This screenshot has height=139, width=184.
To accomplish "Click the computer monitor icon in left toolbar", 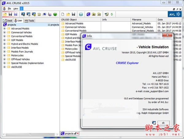I will click(x=44, y=14).
